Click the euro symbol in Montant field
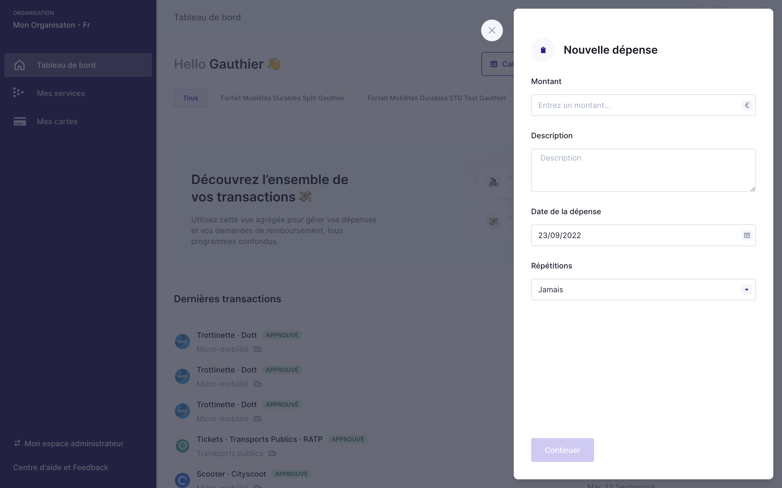This screenshot has width=782, height=488. click(747, 105)
